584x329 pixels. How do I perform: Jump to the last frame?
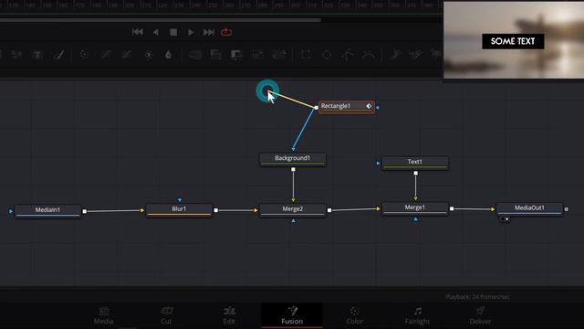209,33
